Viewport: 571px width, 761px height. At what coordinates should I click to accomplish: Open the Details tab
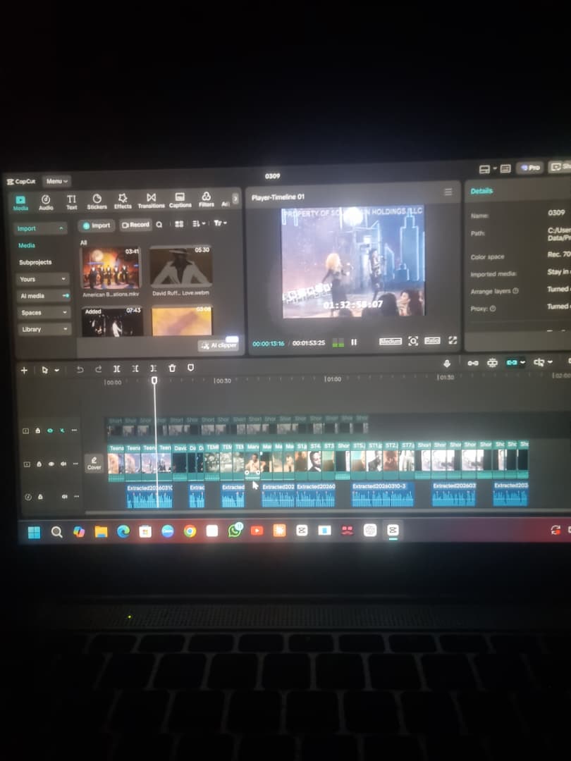(481, 191)
